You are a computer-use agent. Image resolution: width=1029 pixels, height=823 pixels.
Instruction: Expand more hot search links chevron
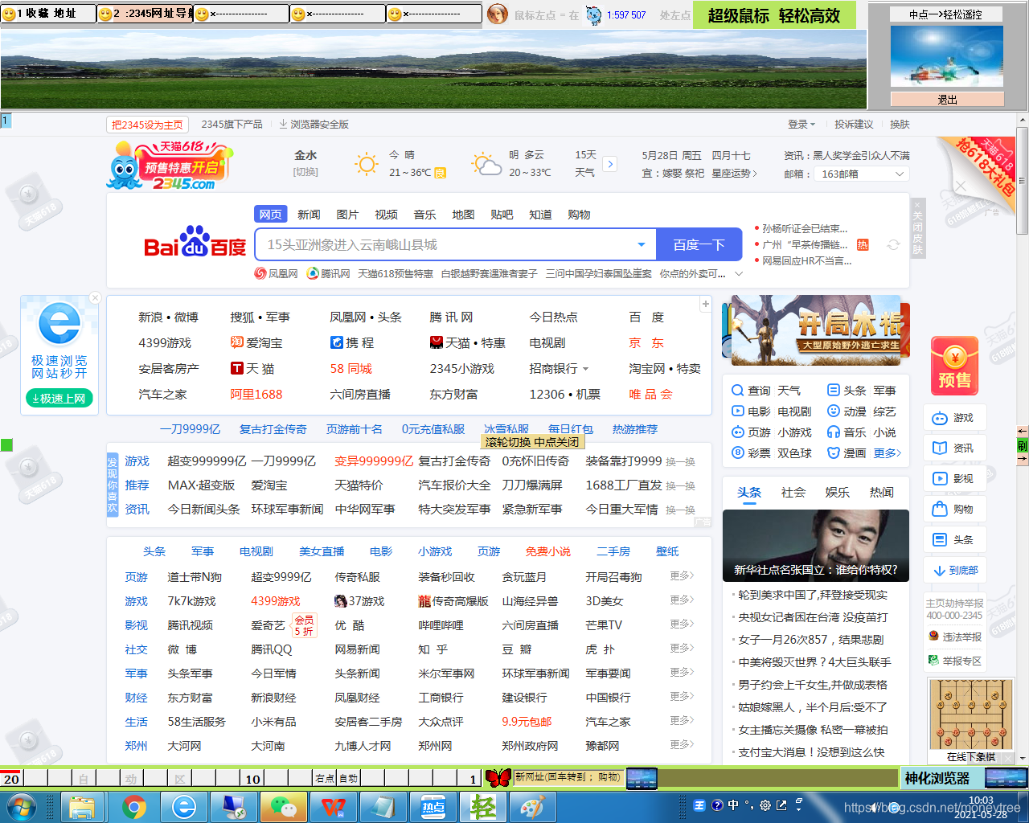click(739, 274)
